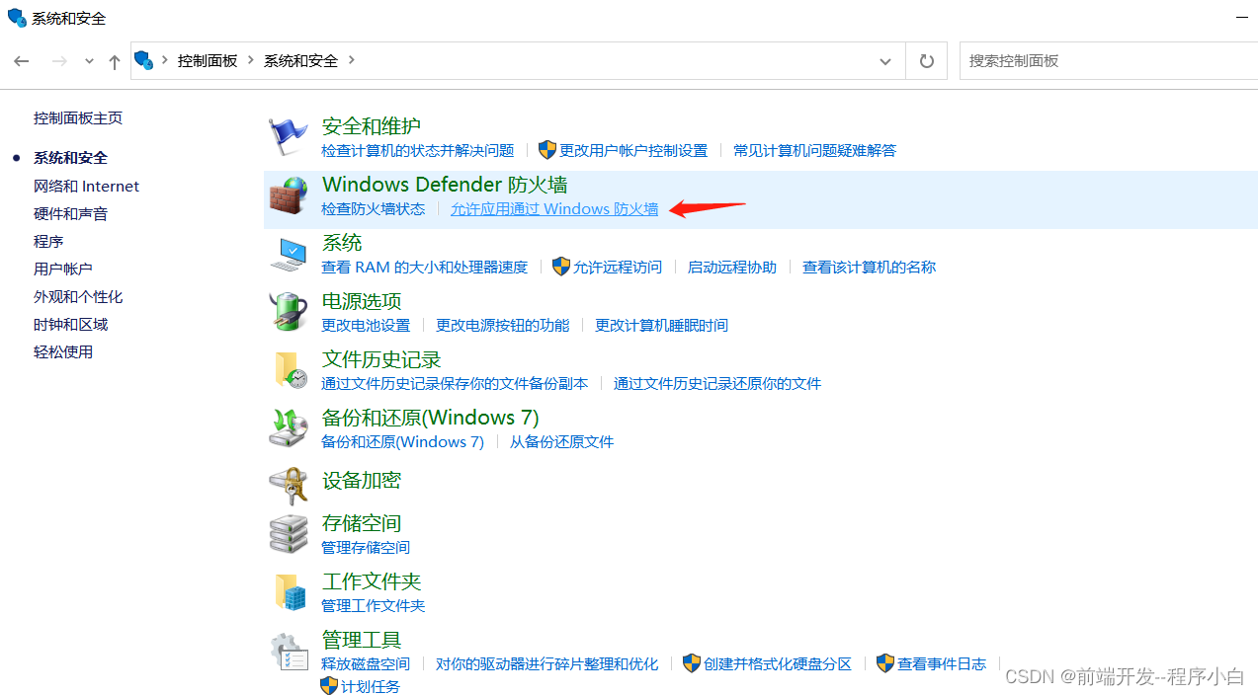Click 通过文件历史记录还原你的文件
This screenshot has height=695, width=1258.
point(717,383)
